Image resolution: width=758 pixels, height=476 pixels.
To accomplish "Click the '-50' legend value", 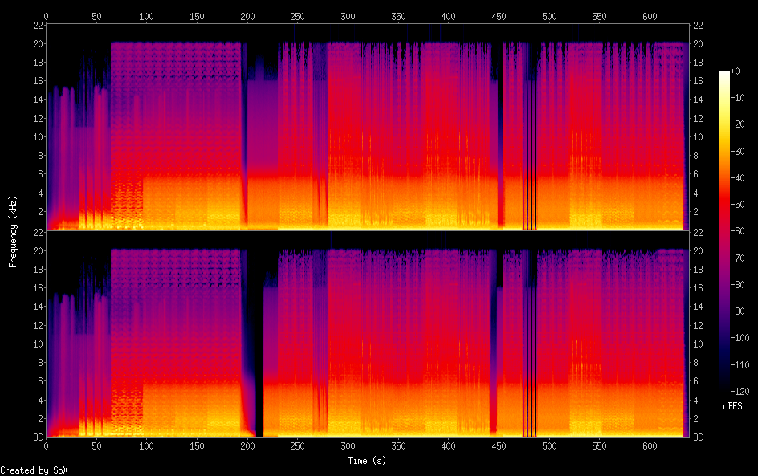I will pos(738,205).
